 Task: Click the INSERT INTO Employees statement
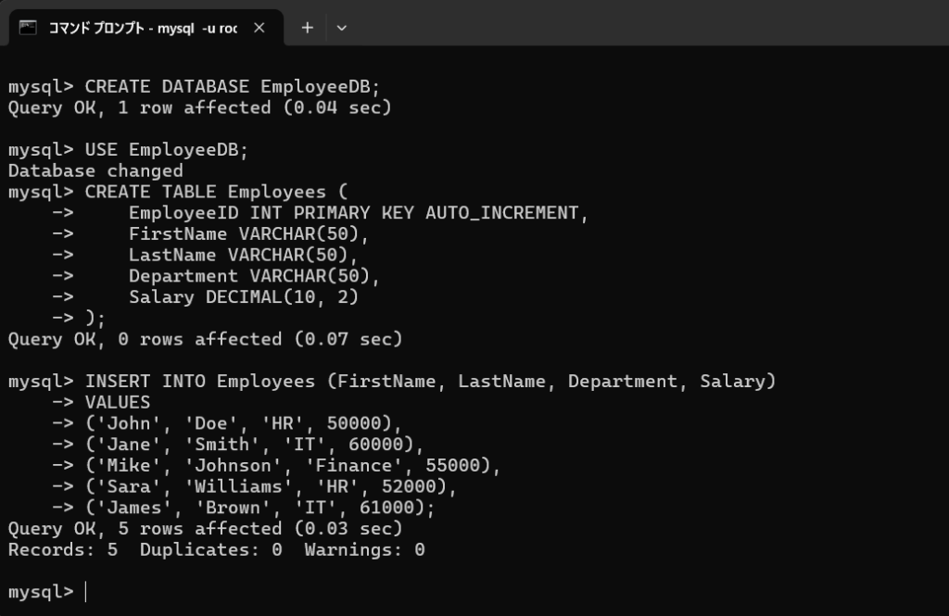431,381
